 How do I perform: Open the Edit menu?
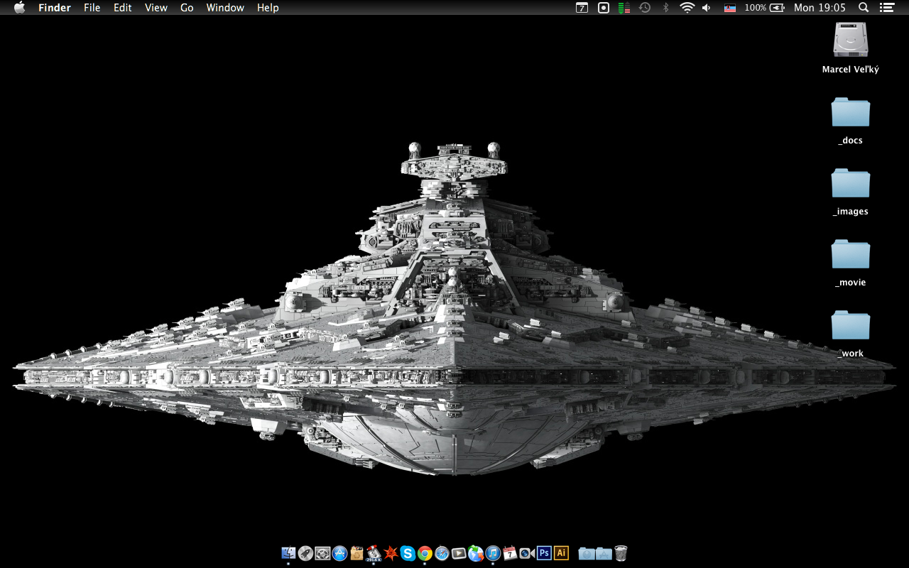123,8
